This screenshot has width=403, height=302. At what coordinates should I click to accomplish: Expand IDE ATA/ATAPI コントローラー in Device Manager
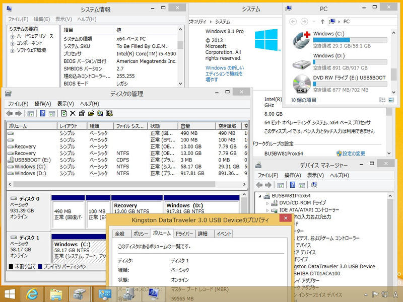pyautogui.click(x=267, y=210)
